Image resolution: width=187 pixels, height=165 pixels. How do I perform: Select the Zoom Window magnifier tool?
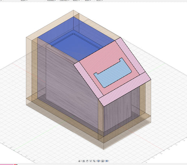point(94,161)
